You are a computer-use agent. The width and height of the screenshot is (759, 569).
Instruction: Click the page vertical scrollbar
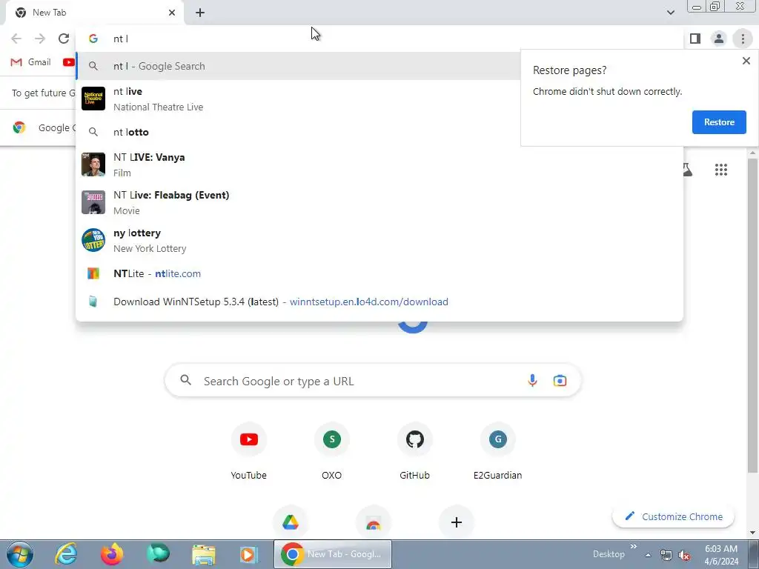pyautogui.click(x=752, y=314)
